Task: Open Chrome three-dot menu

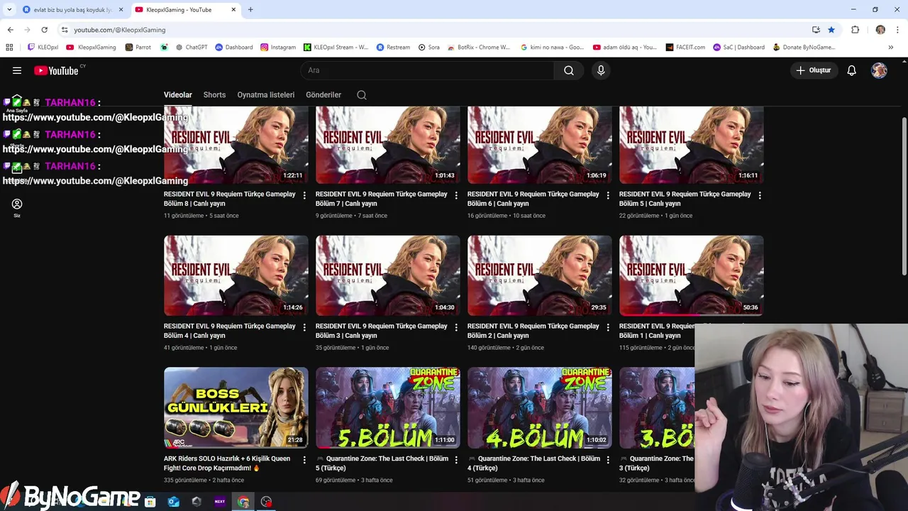Action: pyautogui.click(x=897, y=30)
